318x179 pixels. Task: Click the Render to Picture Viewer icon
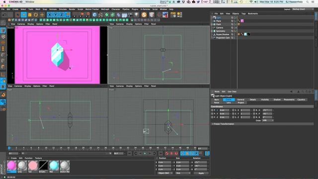pyautogui.click(x=81, y=15)
